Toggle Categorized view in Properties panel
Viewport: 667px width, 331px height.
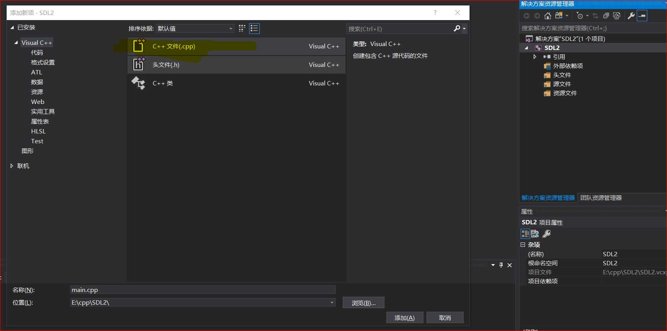[x=525, y=234]
